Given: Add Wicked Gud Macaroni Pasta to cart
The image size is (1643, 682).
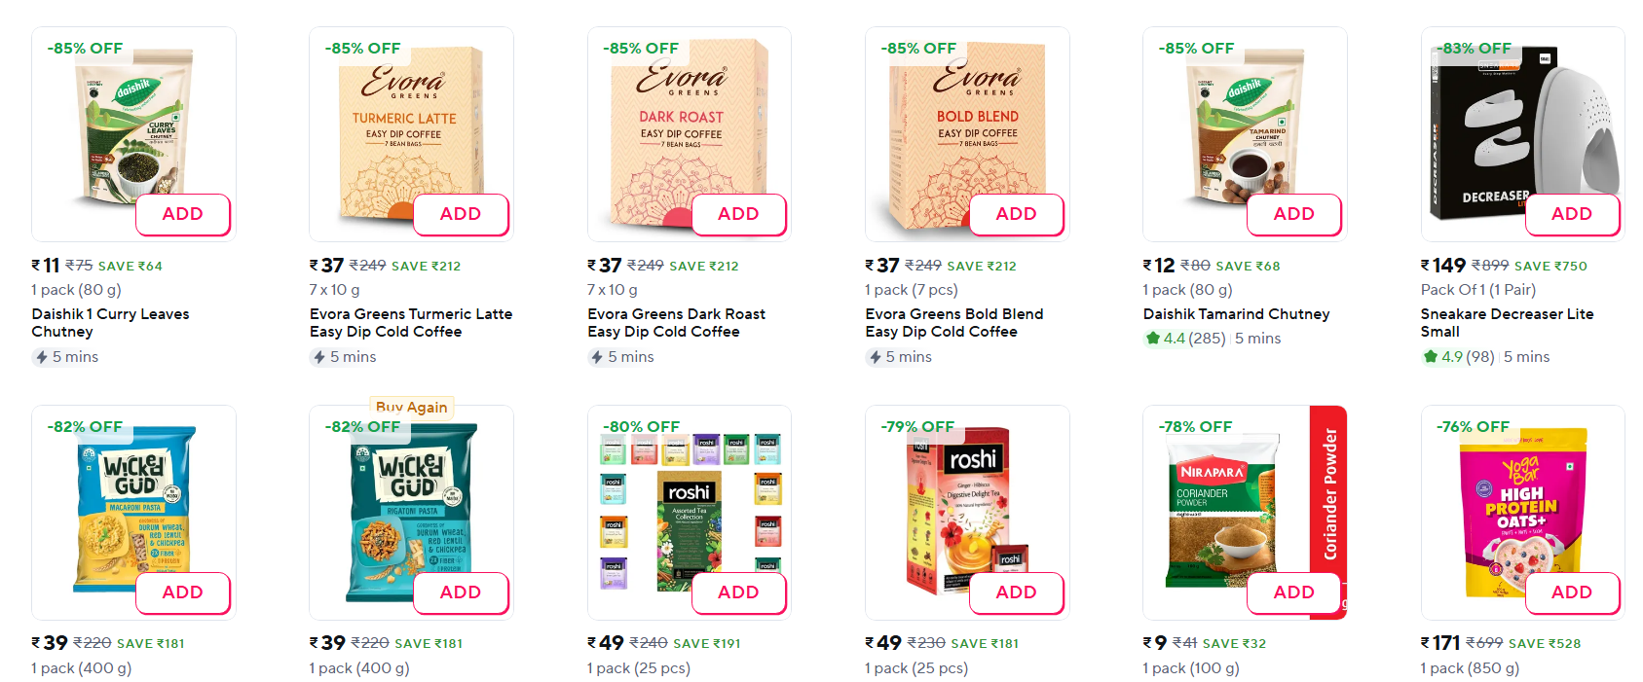Looking at the screenshot, I should pos(183,592).
